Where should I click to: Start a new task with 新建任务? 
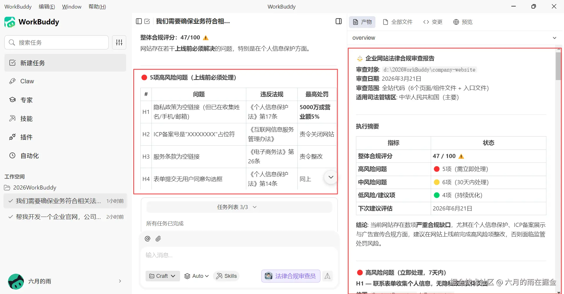click(65, 63)
